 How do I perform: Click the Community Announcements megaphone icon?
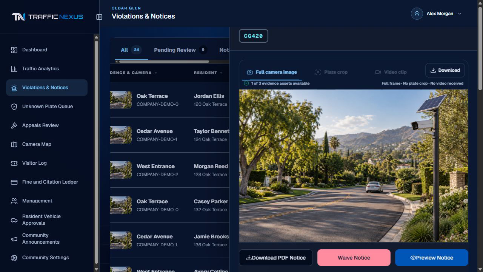pos(14,239)
